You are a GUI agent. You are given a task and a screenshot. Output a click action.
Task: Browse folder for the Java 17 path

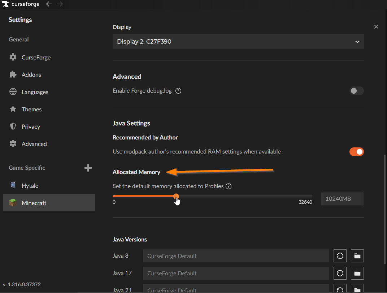click(357, 273)
